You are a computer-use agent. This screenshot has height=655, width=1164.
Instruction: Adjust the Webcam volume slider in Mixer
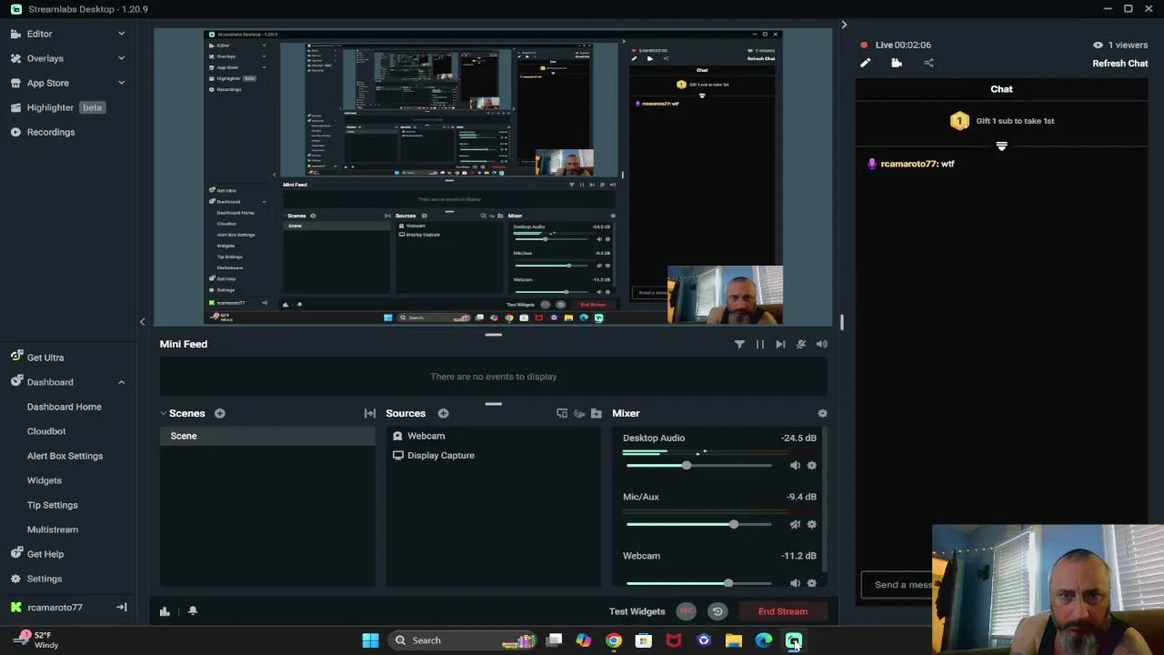coord(698,583)
